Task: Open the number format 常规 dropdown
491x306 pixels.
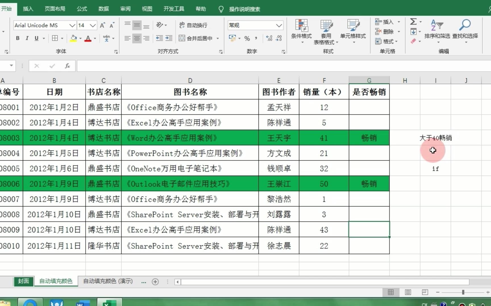Action: point(279,25)
